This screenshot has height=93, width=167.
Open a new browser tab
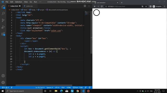coord(122,3)
